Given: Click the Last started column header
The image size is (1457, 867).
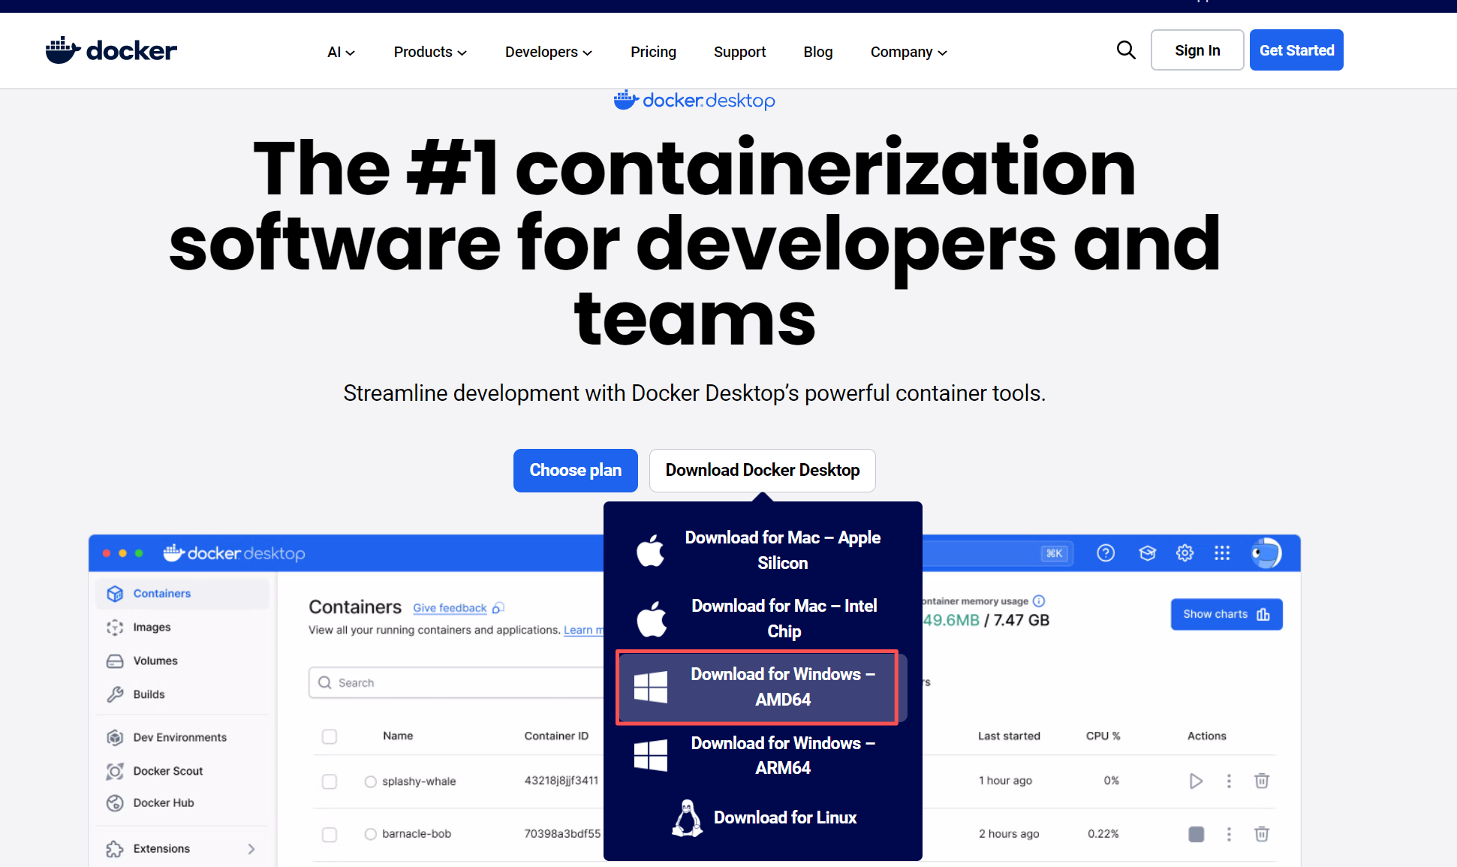Looking at the screenshot, I should (x=1009, y=736).
